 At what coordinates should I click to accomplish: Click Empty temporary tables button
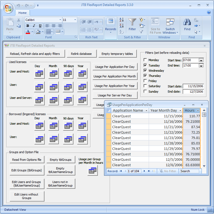tap(117, 54)
